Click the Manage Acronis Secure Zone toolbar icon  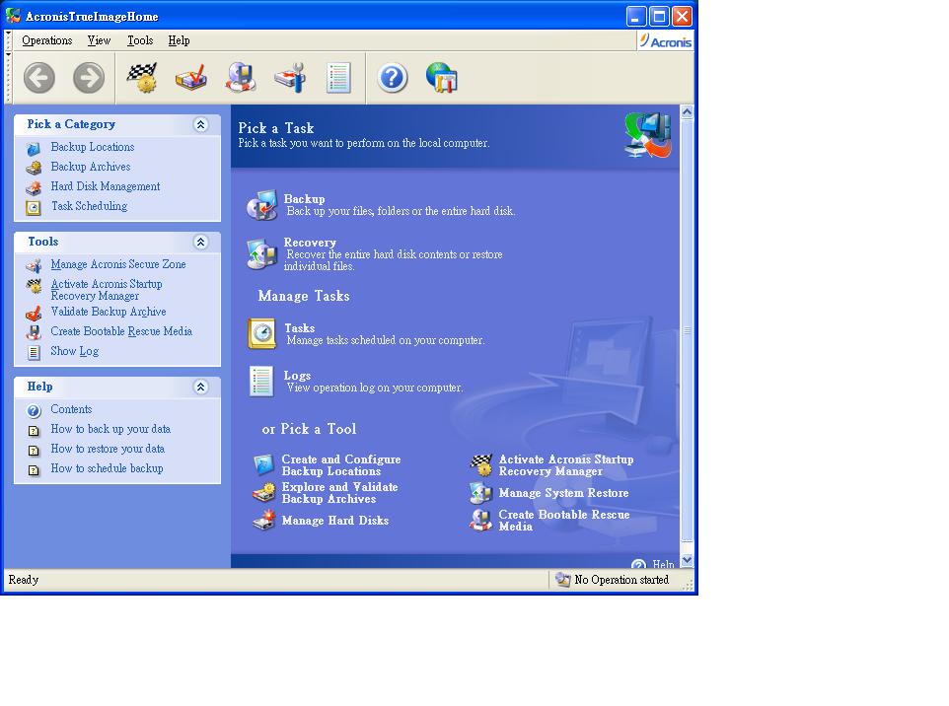pos(290,78)
